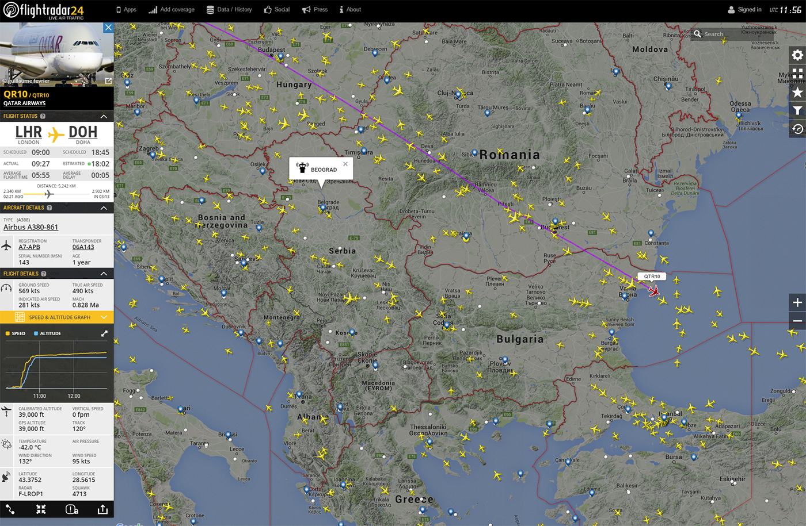Collapse the Flight Details section

pyautogui.click(x=104, y=274)
